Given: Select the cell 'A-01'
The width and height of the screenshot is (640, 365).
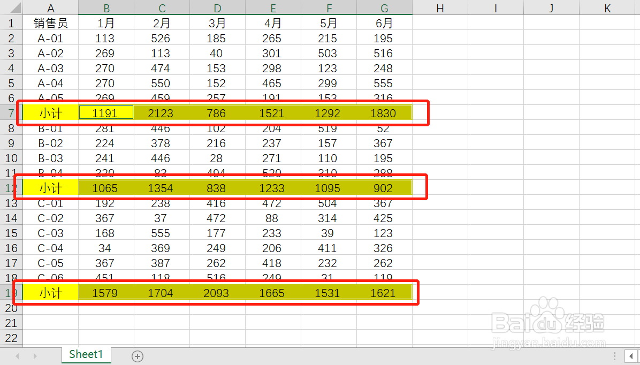Looking at the screenshot, I should tap(51, 39).
